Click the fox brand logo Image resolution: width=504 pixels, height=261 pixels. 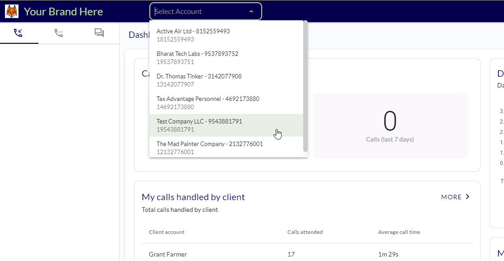pos(12,11)
